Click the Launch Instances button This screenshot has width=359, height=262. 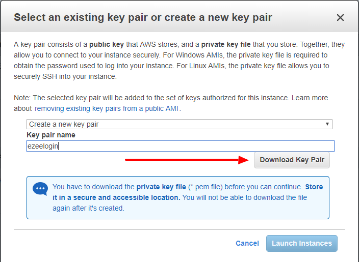click(301, 243)
